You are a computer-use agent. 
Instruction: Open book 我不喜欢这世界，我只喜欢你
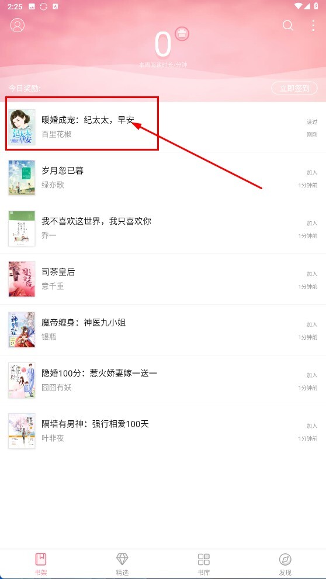(96, 222)
